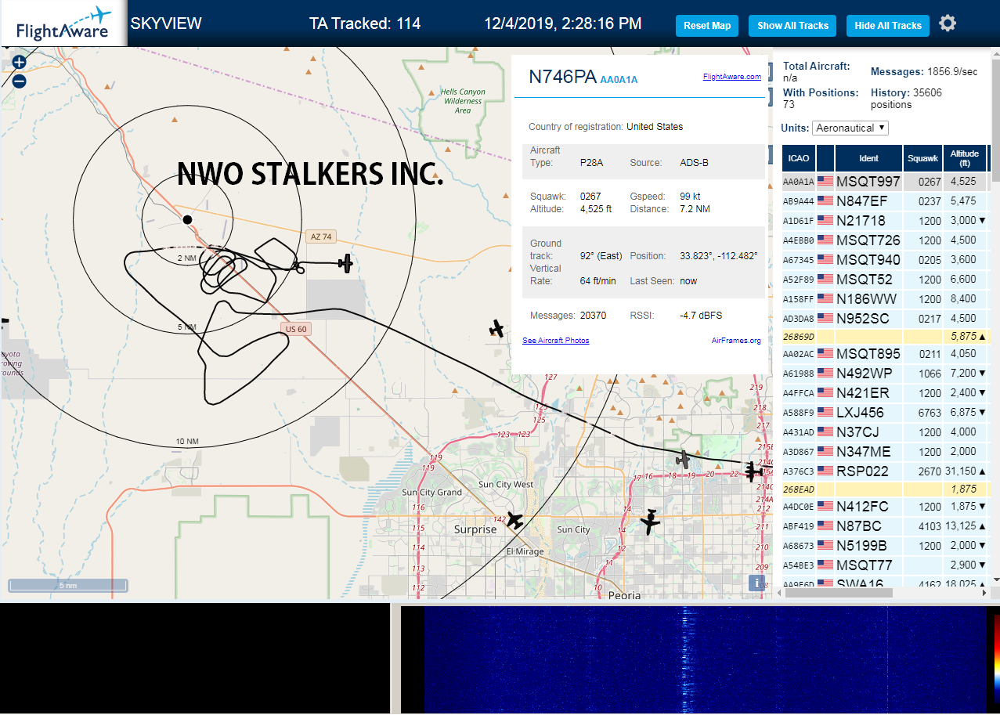Viewport: 1000px width, 715px height.
Task: Select the N21718 row in aircraft table
Action: click(x=885, y=221)
